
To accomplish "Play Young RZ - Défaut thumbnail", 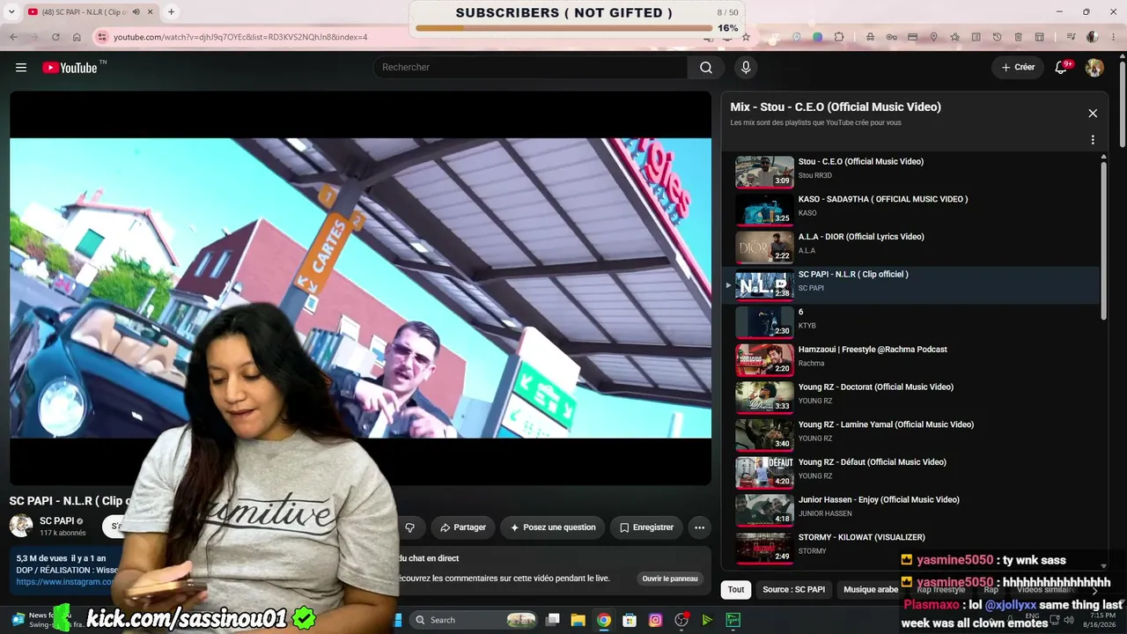I will pyautogui.click(x=764, y=473).
